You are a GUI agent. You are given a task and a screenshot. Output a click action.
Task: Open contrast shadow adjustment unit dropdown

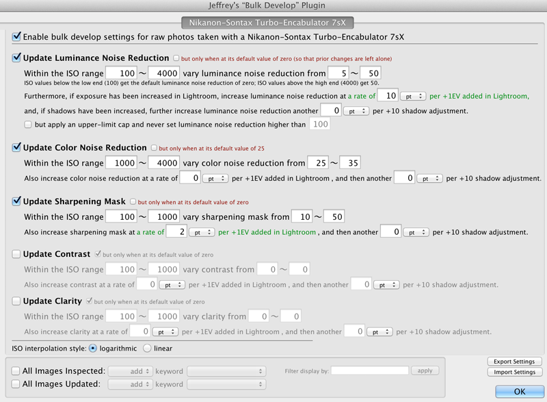pos(386,285)
